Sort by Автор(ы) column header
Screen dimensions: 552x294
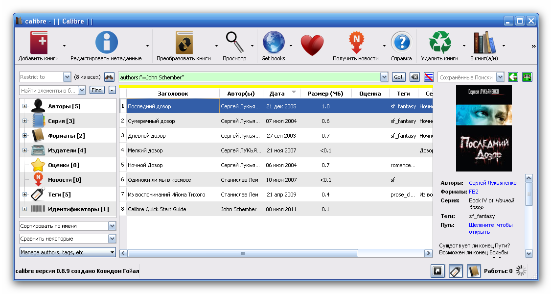point(241,94)
